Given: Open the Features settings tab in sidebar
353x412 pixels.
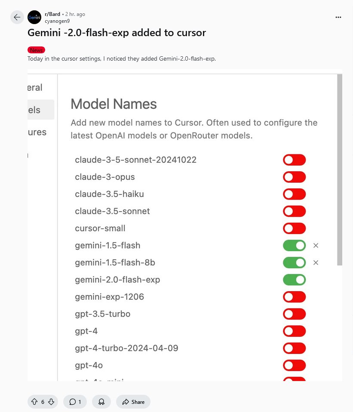Looking at the screenshot, I should coord(37,132).
